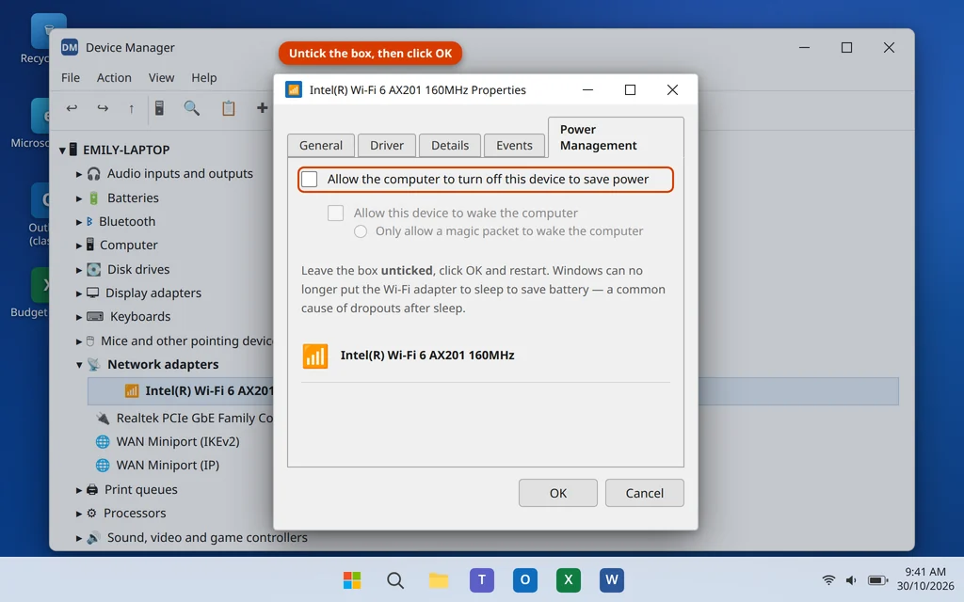Switch to the General tab
The height and width of the screenshot is (602, 964).
(321, 145)
